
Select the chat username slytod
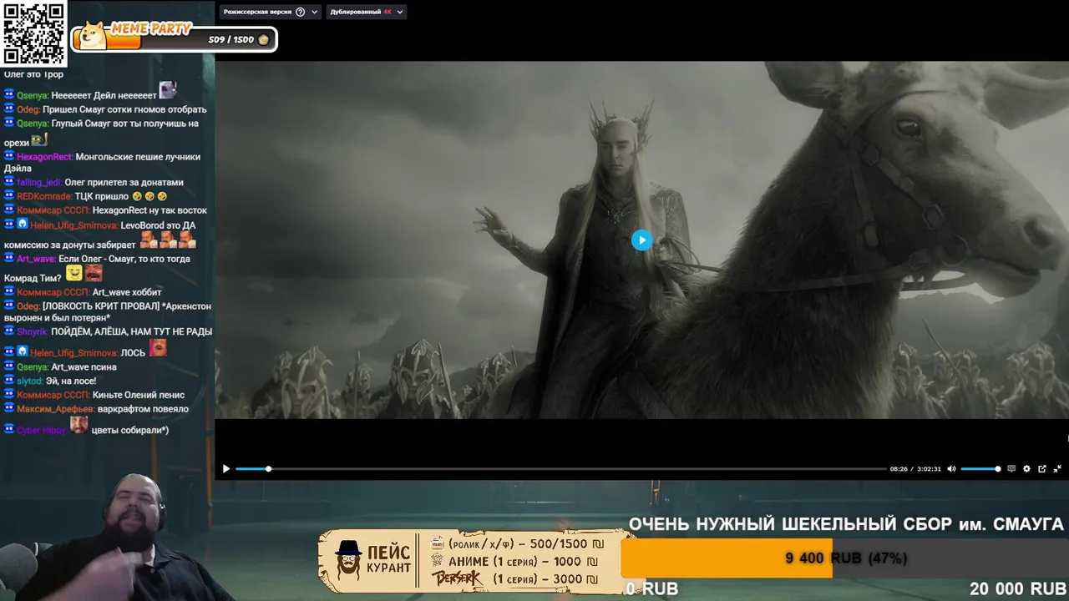coord(30,381)
